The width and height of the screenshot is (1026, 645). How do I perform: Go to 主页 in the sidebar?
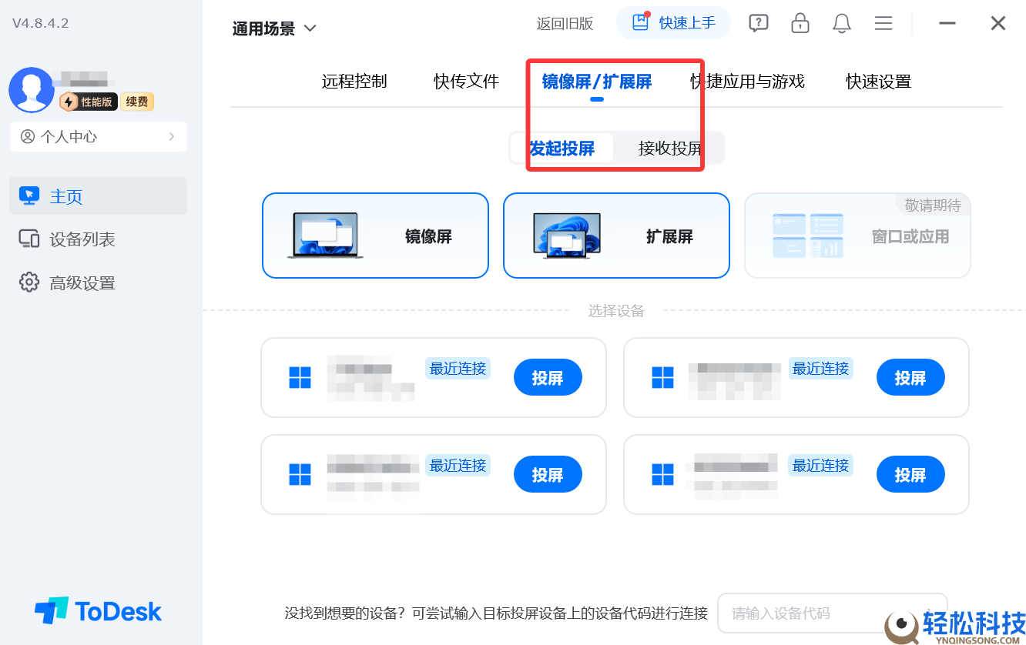(x=99, y=196)
